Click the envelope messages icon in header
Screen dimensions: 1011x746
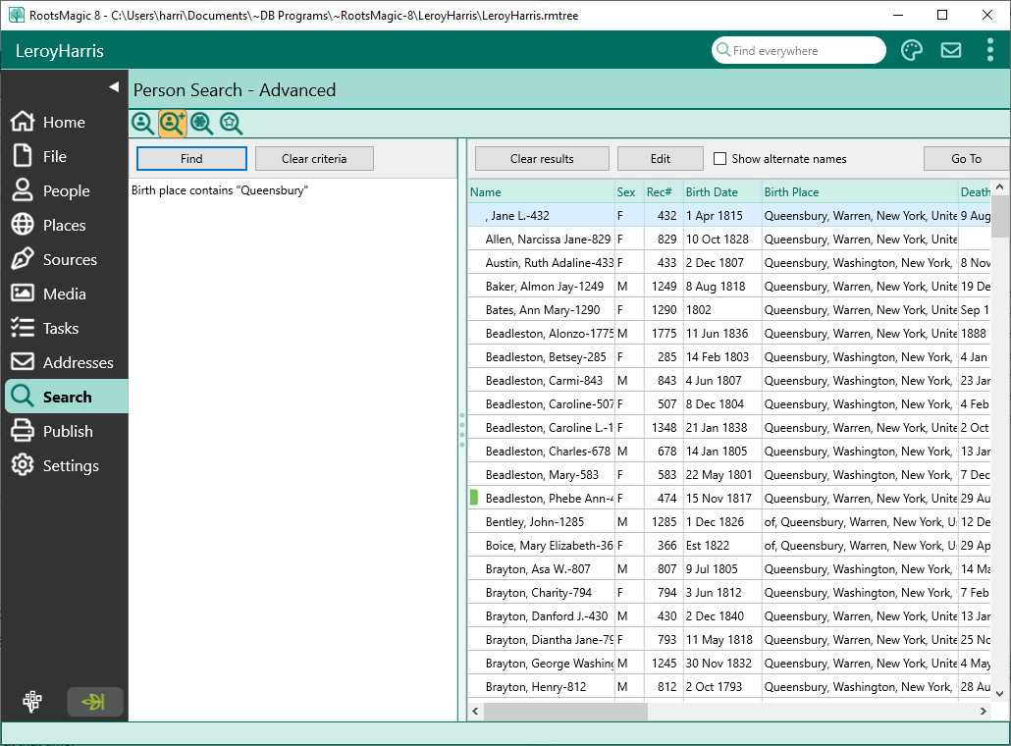coord(950,51)
